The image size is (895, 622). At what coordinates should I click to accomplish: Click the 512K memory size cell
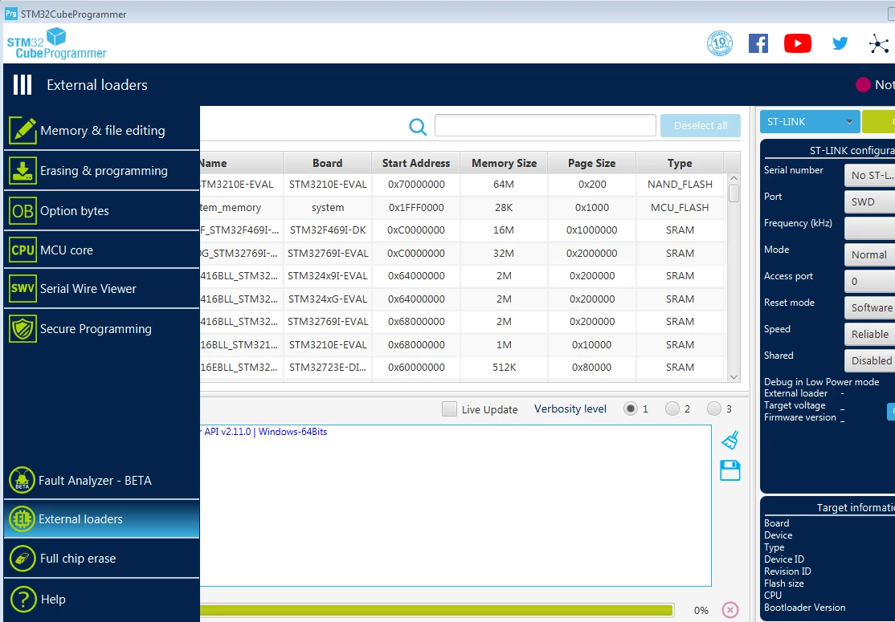(504, 367)
